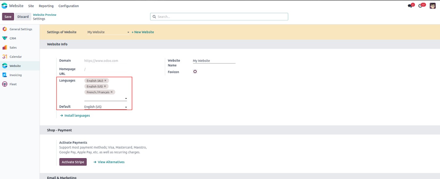The height and width of the screenshot is (179, 440).
Task: Open Fleet settings in the sidebar
Action: pos(13,84)
